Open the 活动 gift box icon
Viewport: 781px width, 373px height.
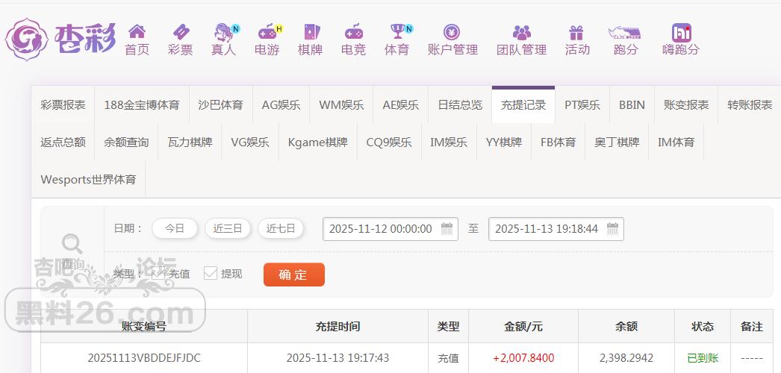pyautogui.click(x=576, y=32)
